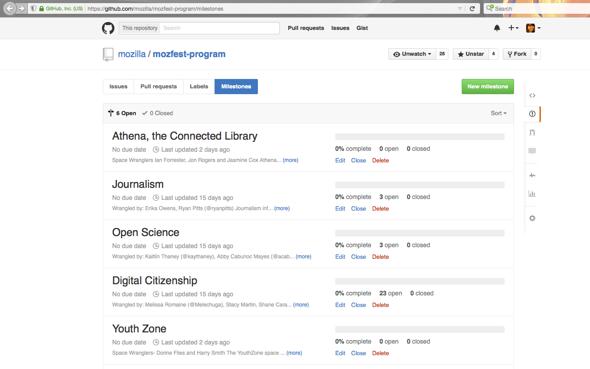Image resolution: width=590 pixels, height=369 pixels.
Task: Open the mozilla organization link
Action: point(132,54)
